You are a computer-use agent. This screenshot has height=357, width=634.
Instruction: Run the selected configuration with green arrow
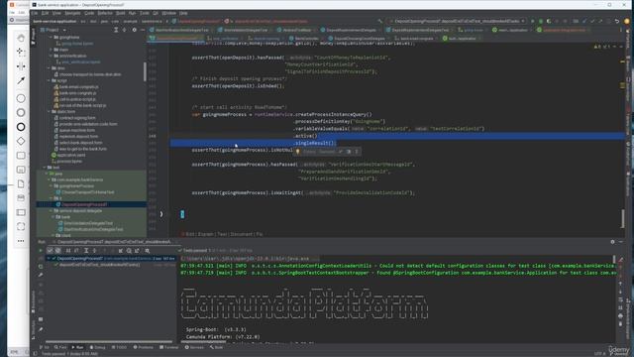coord(533,21)
